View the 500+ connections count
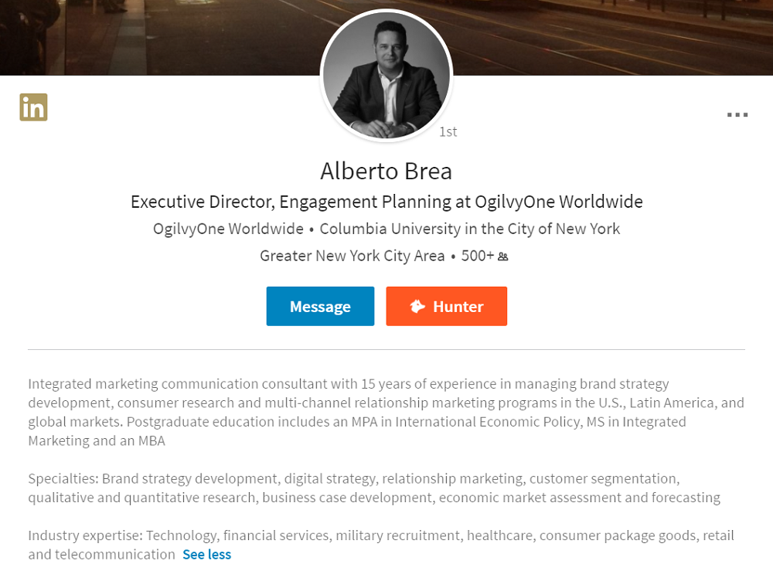The height and width of the screenshot is (581, 773). [477, 256]
